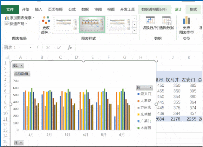This screenshot has height=147, width=203.
Task: Select the third chart style thumbnail
Action: click(x=118, y=24)
